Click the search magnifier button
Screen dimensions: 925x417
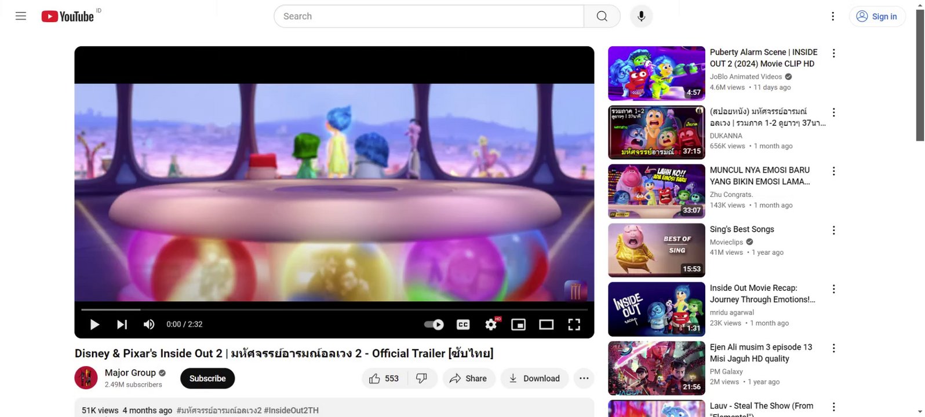click(602, 16)
